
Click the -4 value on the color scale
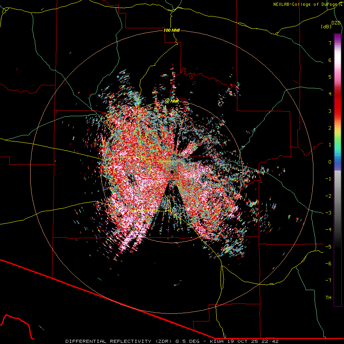[x=328, y=230]
